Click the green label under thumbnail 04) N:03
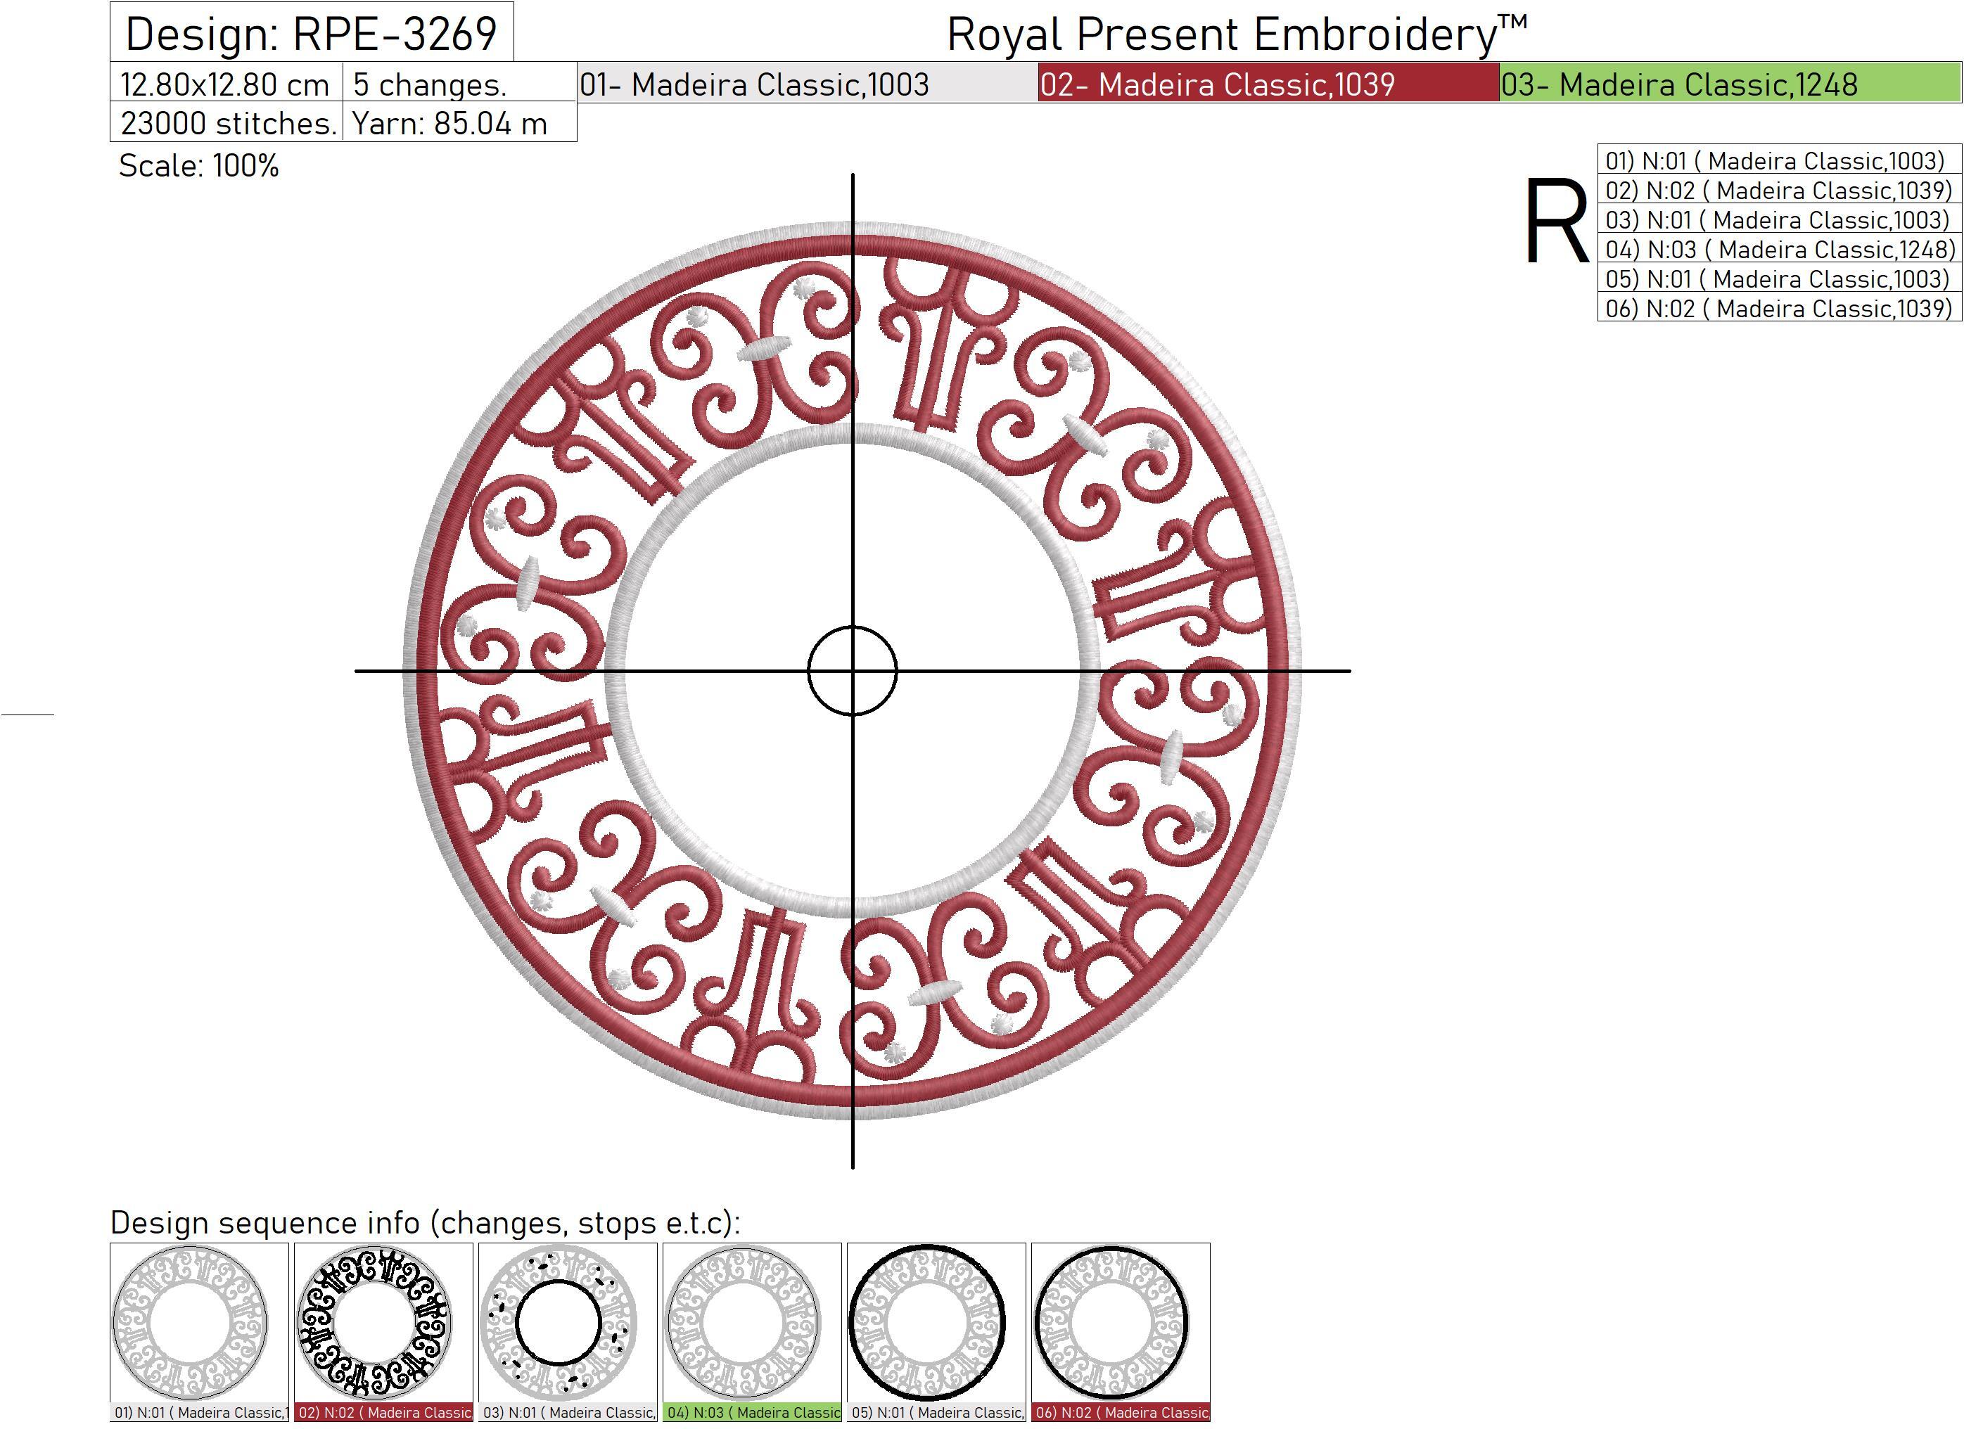 click(x=753, y=1413)
